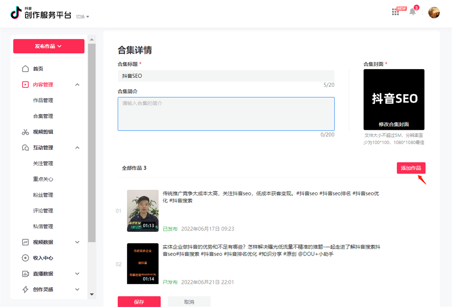The image size is (452, 307).
Task: Open 收入中心 in sidebar
Action: click(x=43, y=258)
